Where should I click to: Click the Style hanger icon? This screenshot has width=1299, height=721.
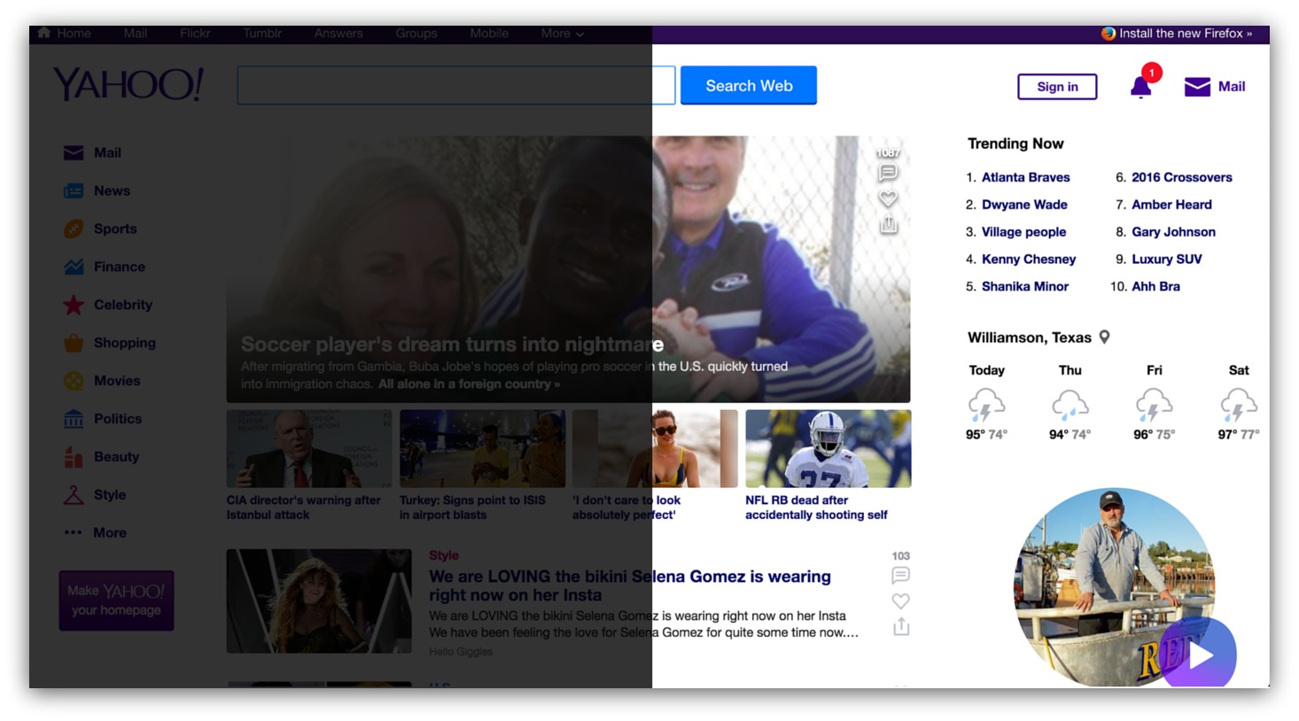[x=74, y=495]
